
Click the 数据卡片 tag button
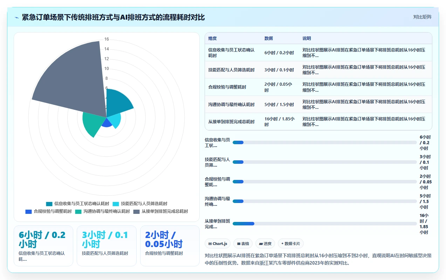tap(291, 244)
